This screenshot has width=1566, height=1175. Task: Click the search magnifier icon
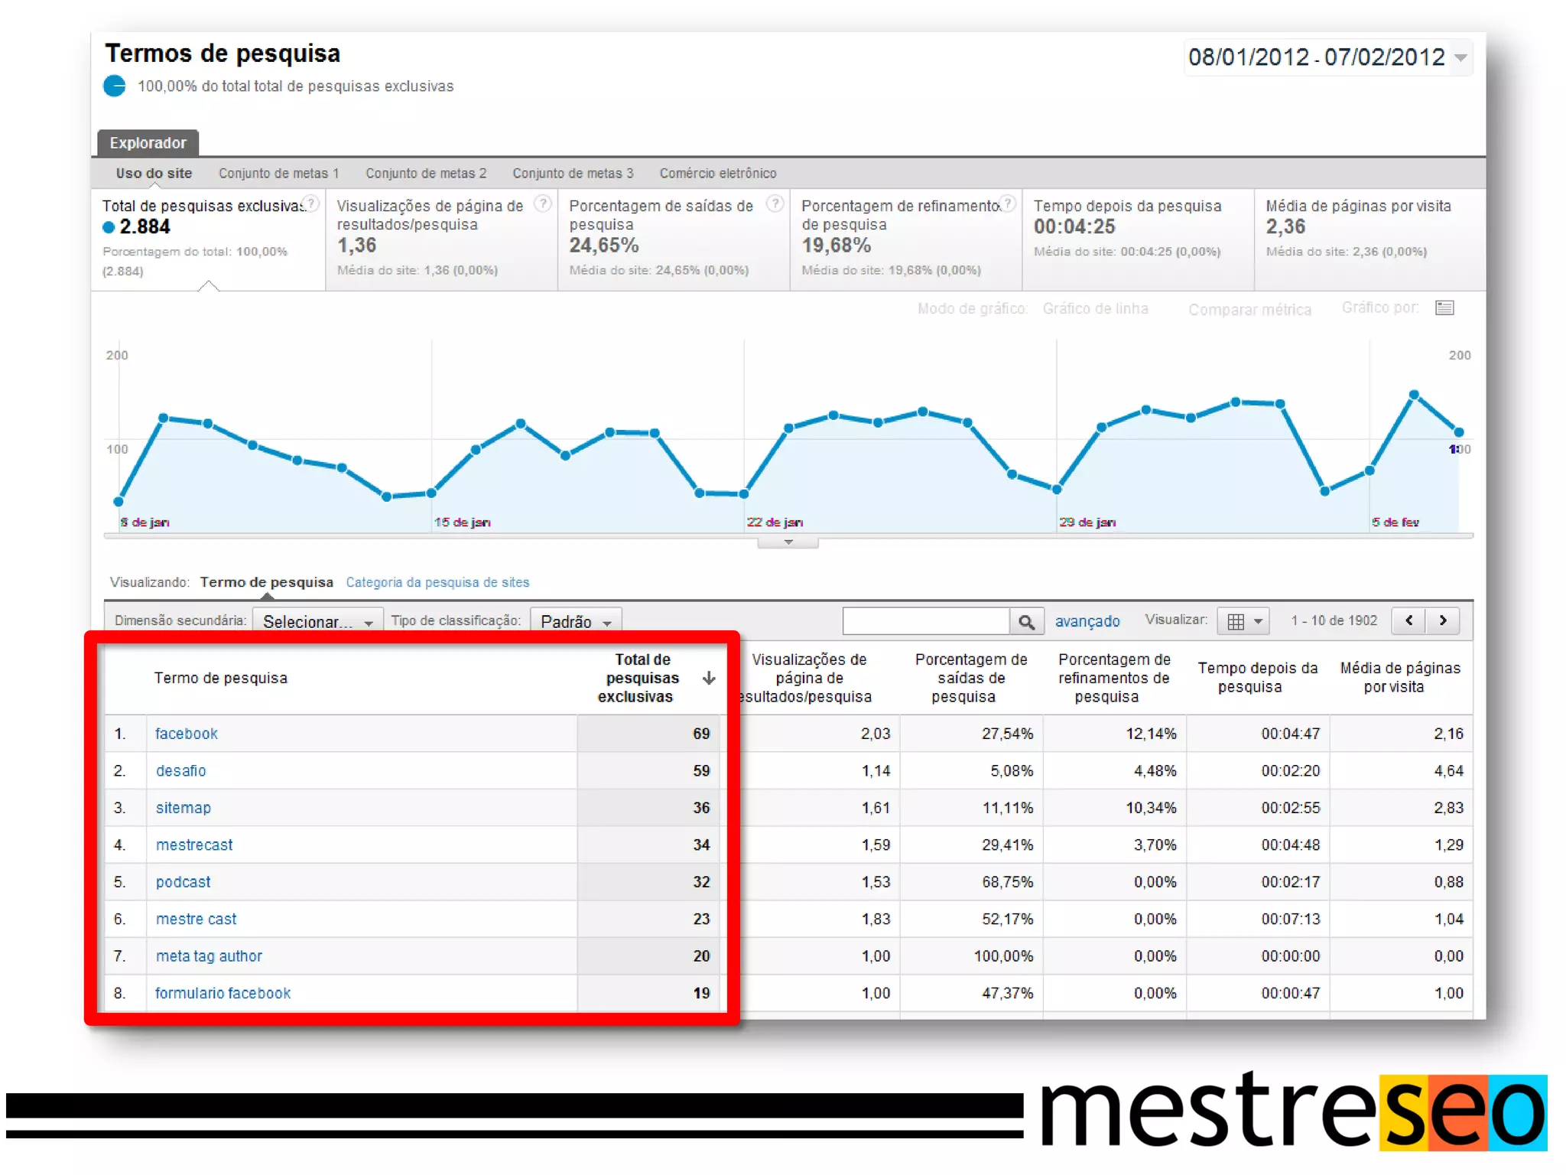point(1026,622)
